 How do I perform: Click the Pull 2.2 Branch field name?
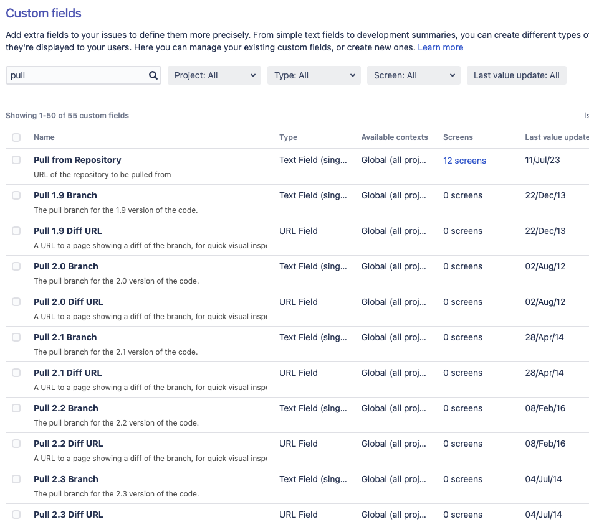(x=65, y=408)
